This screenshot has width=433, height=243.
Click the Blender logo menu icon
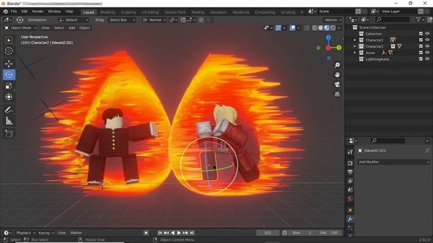tap(5, 11)
